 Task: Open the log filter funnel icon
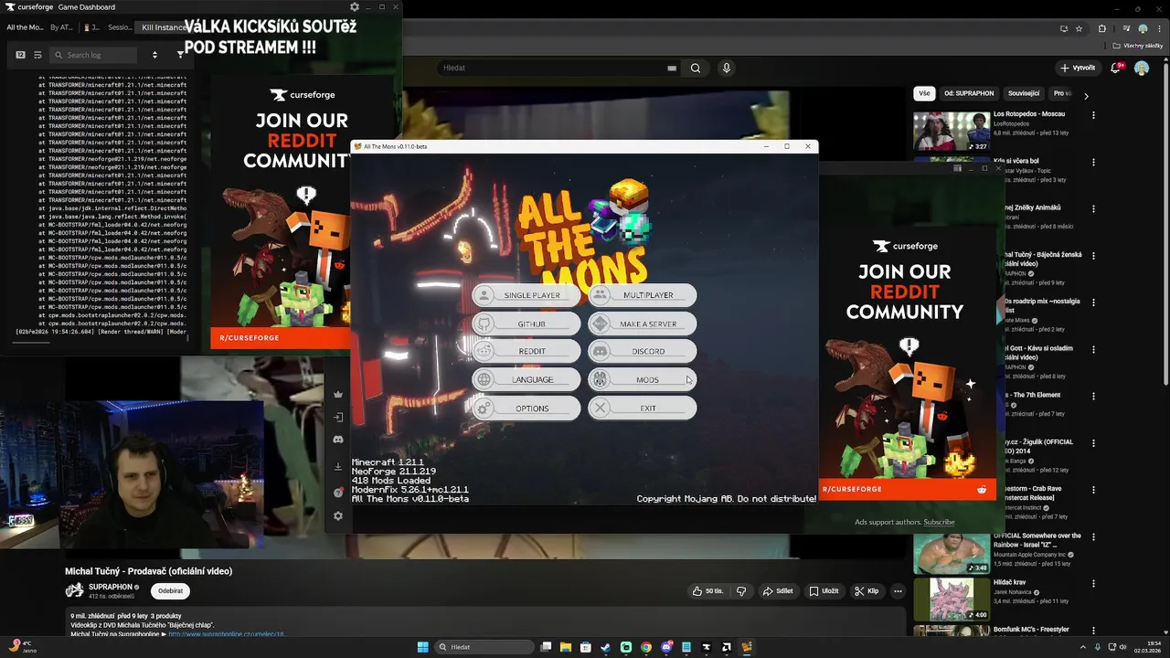[180, 55]
